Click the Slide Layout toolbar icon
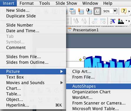Image resolution: width=131 pixels, height=111 pixels. click(x=73, y=11)
